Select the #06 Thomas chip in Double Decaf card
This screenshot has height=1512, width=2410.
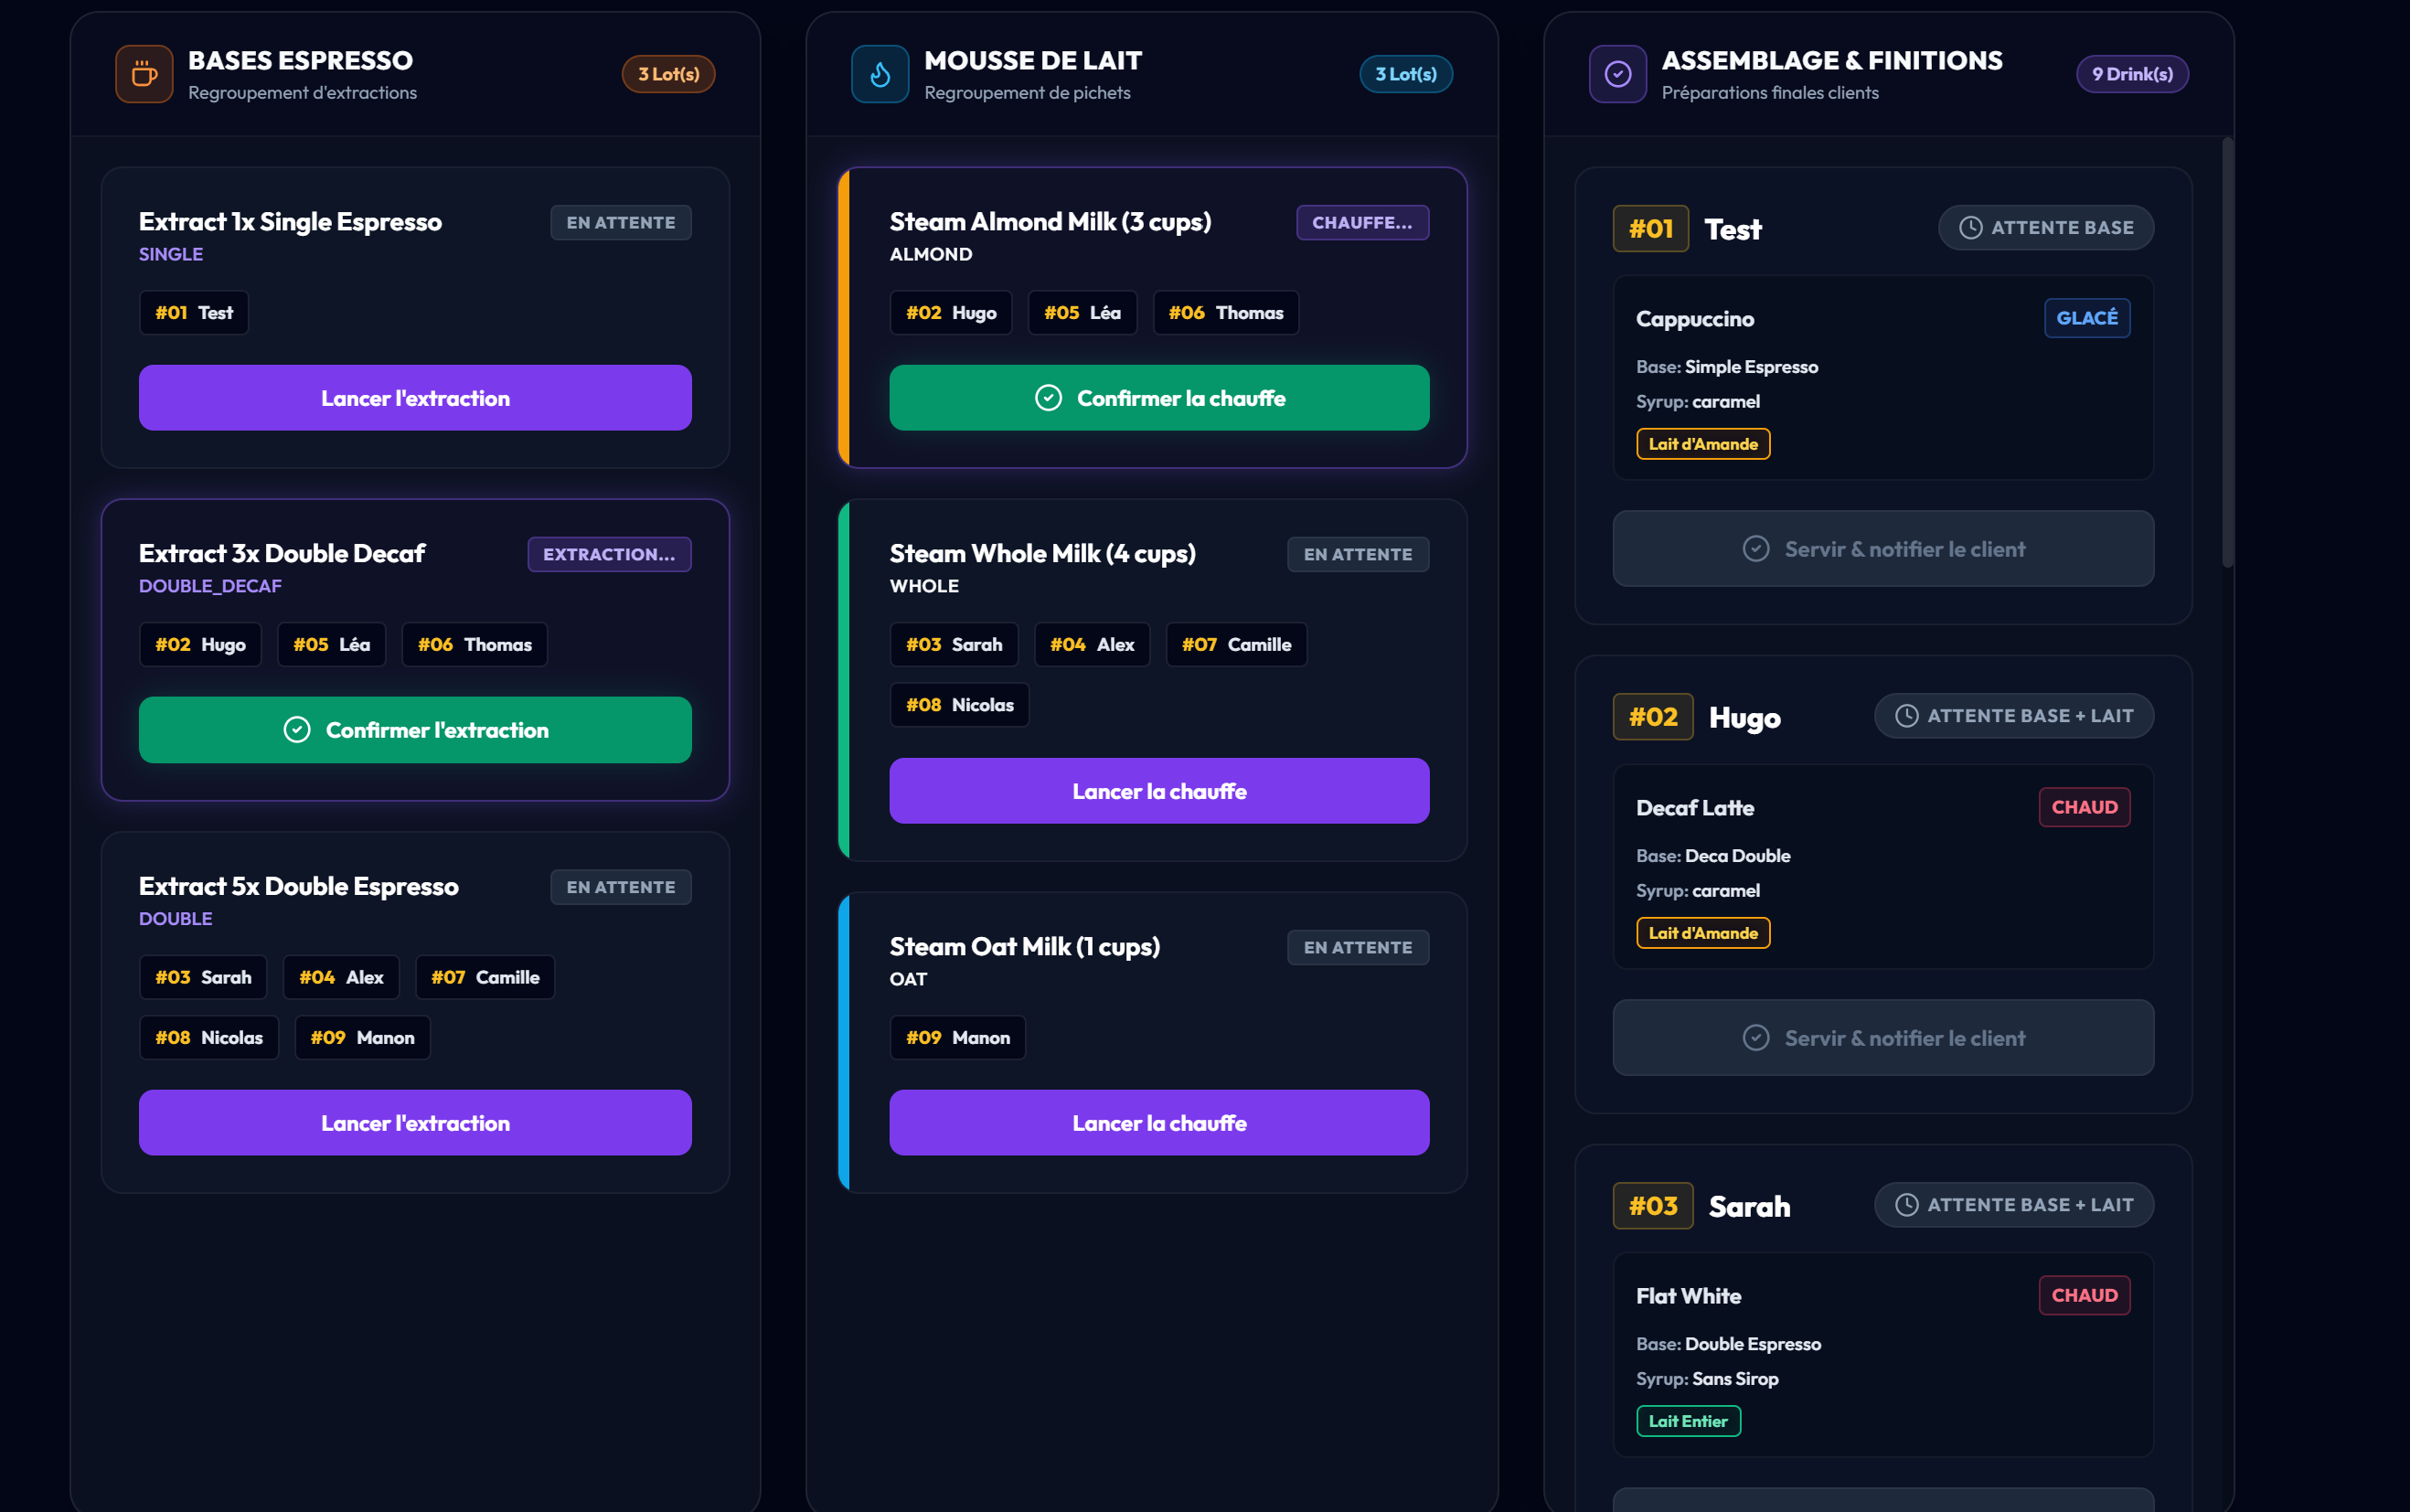coord(475,645)
